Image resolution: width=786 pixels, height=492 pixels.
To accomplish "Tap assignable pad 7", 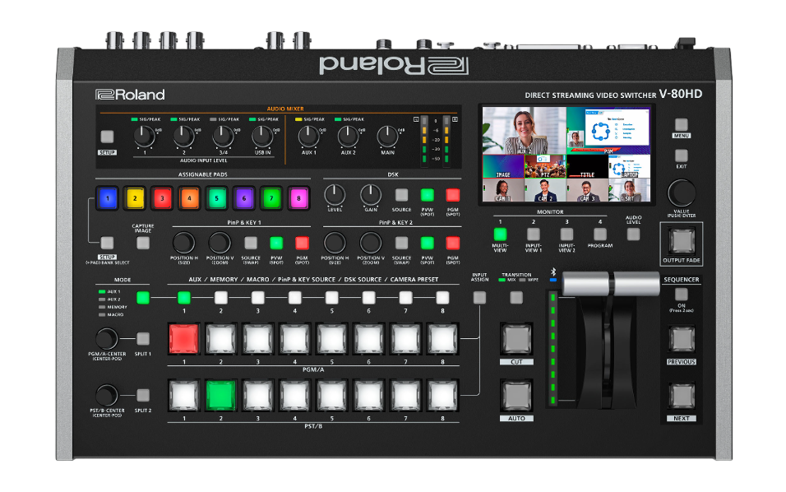I will pyautogui.click(x=271, y=197).
